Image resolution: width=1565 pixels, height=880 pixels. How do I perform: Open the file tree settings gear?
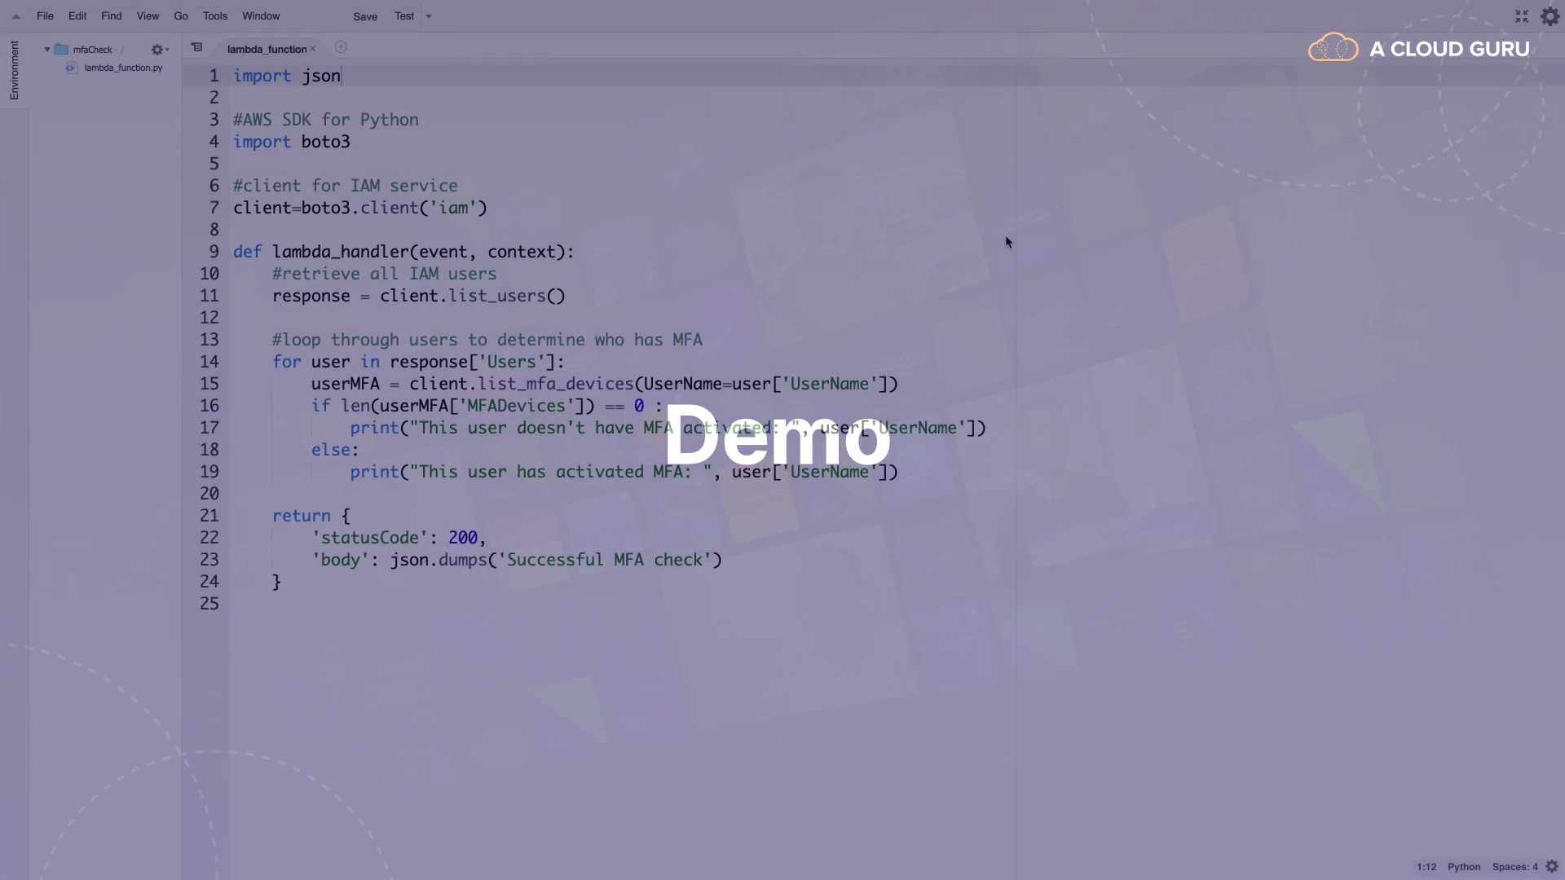(x=157, y=50)
